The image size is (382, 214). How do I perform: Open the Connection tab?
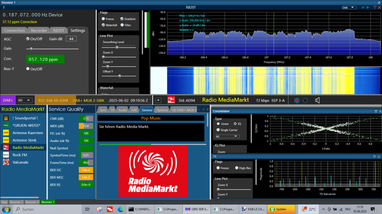click(15, 30)
